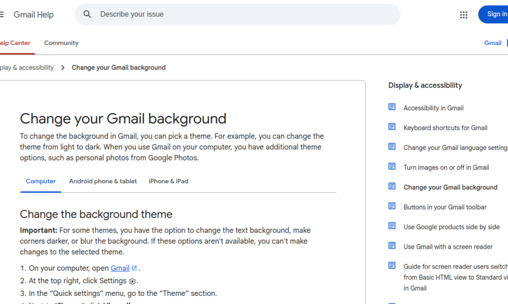Open Accessibility in Gmail article
This screenshot has height=304, width=508.
point(433,108)
